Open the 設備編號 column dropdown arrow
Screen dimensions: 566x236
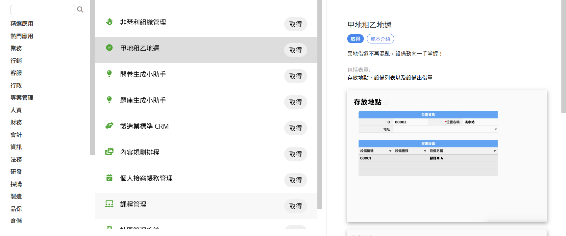pyautogui.click(x=390, y=151)
